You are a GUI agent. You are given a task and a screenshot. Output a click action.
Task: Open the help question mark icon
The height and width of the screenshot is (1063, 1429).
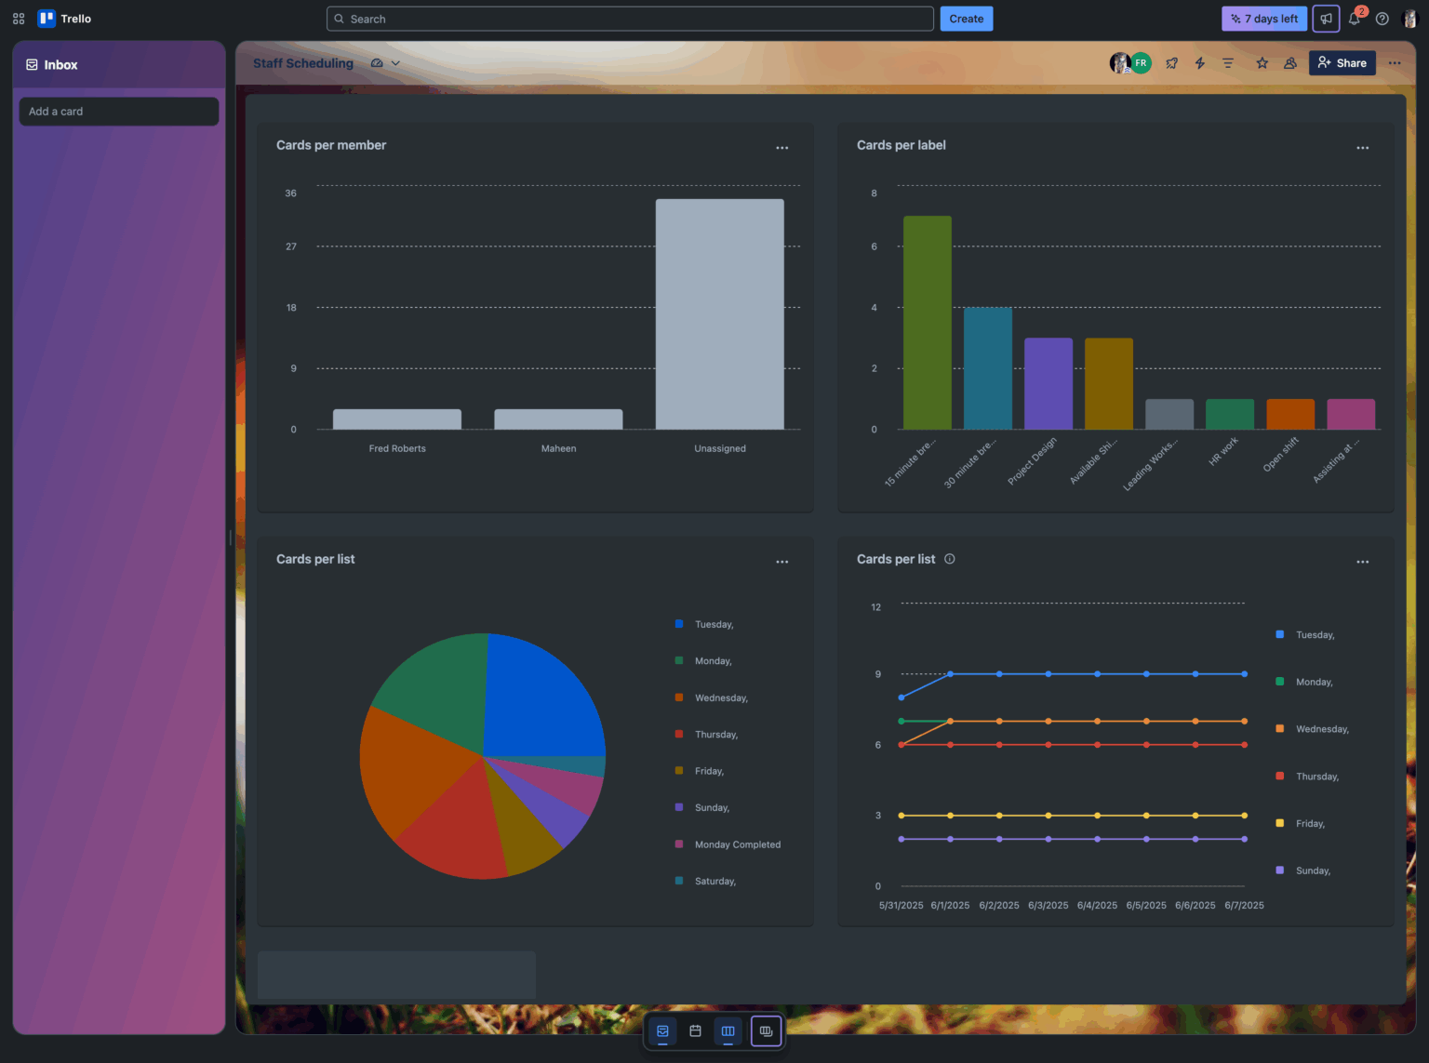[x=1382, y=19]
